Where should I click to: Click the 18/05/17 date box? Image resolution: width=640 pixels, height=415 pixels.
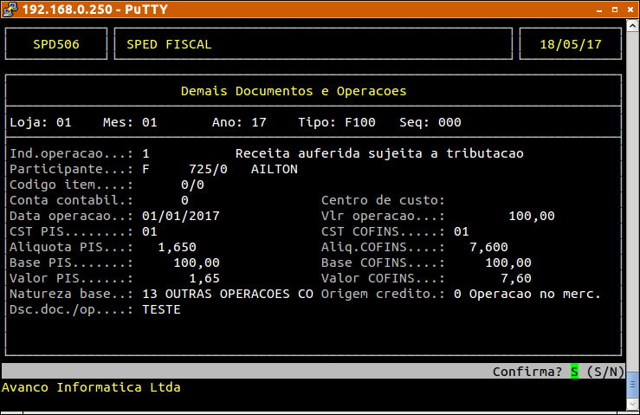[x=570, y=44]
